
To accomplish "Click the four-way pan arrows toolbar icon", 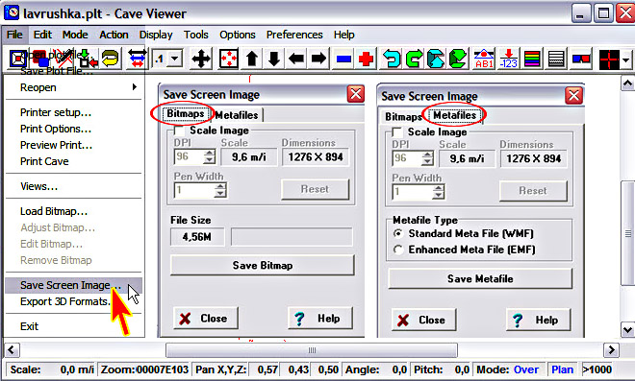I will pyautogui.click(x=201, y=59).
